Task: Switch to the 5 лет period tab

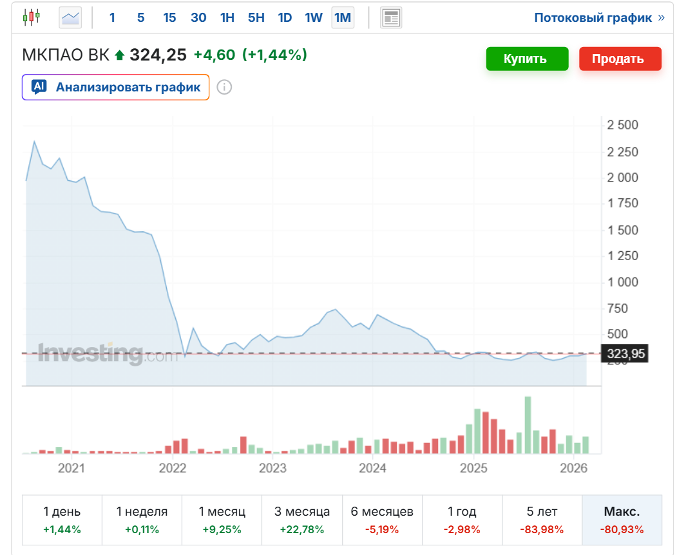Action: 542,520
